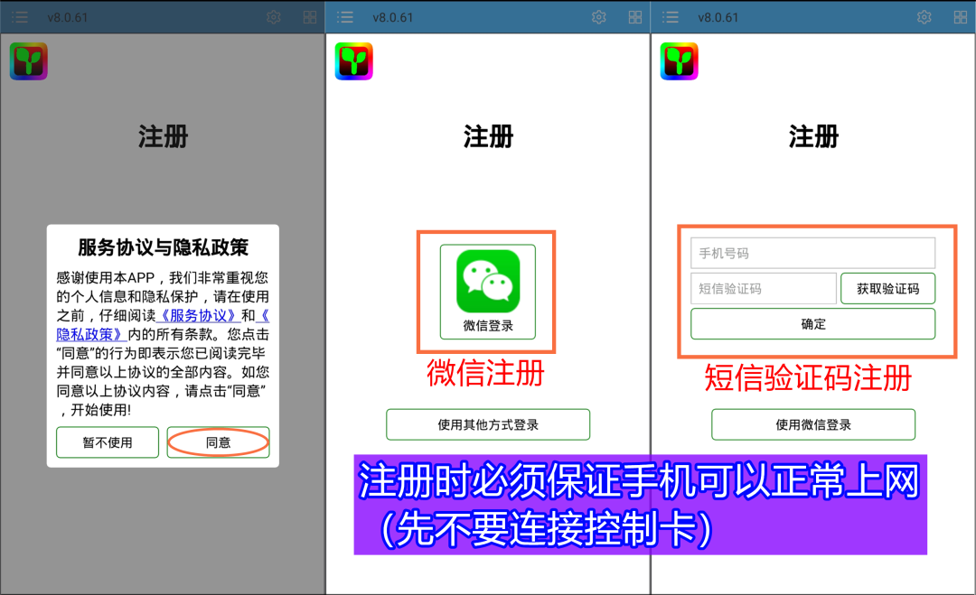Click grid icon in the middle panel
The image size is (976, 595).
pyautogui.click(x=635, y=17)
